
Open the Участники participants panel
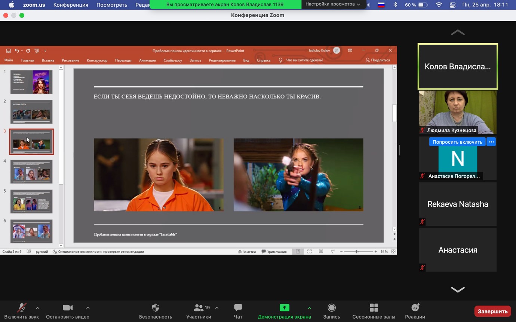(199, 311)
